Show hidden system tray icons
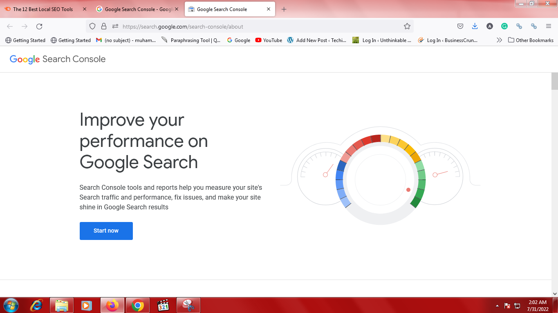Image resolution: width=558 pixels, height=313 pixels. (x=497, y=306)
